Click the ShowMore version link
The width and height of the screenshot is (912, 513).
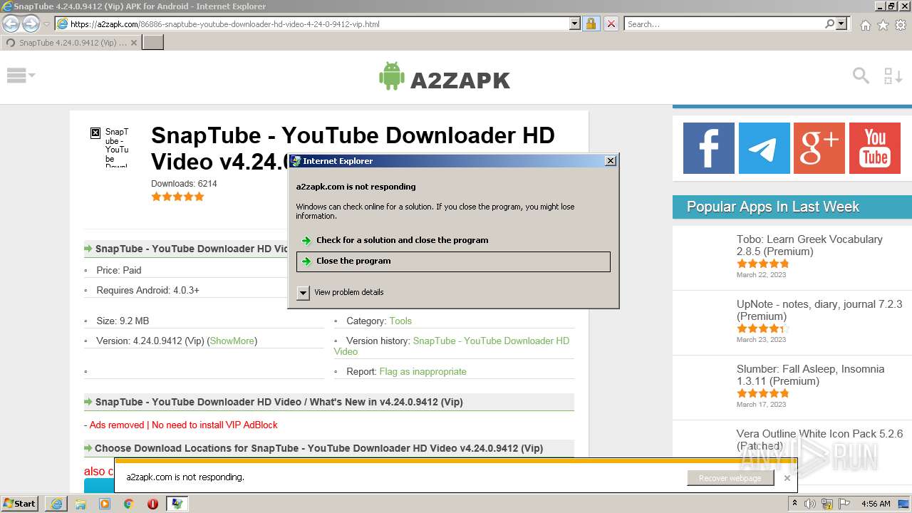point(232,341)
